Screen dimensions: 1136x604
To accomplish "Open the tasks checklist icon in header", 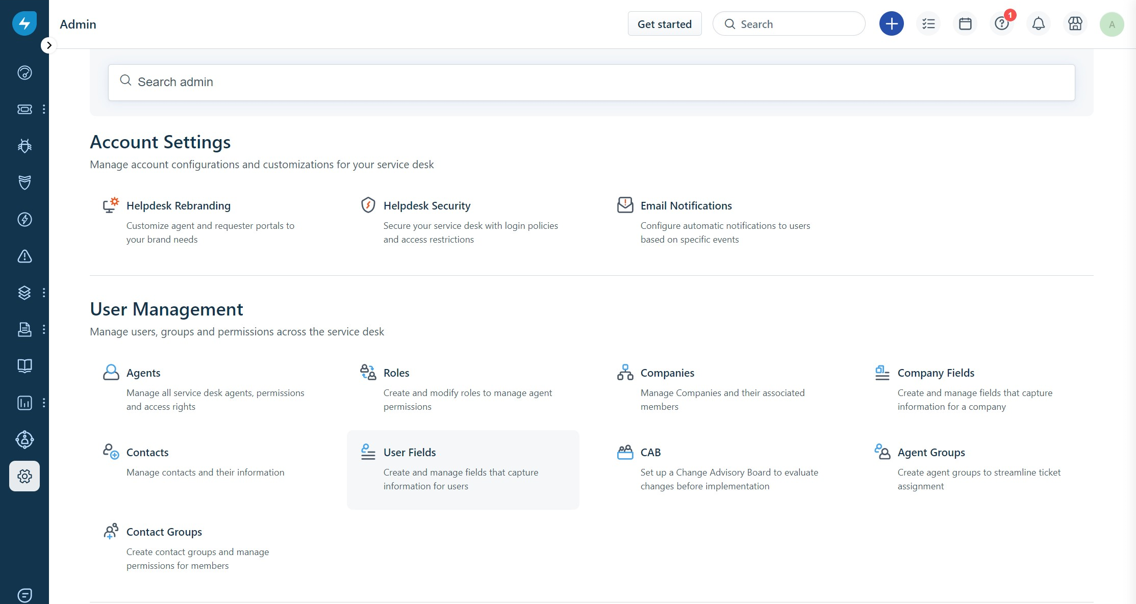I will click(928, 24).
